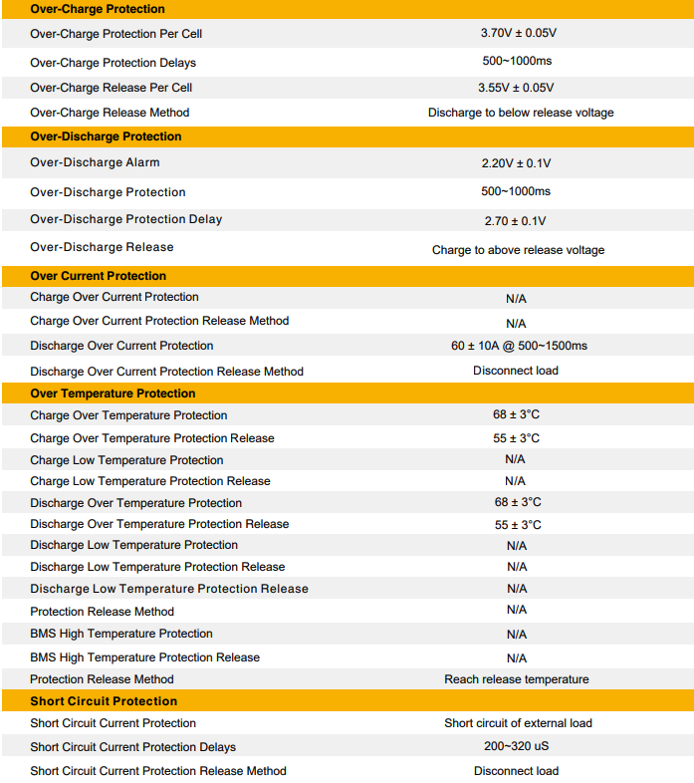Select the Over Temperature Protection heading
Image resolution: width=694 pixels, height=783 pixels.
(113, 393)
